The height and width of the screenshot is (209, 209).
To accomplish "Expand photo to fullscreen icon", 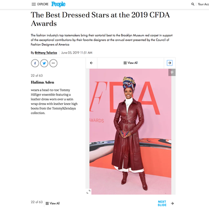I will pos(88,191).
